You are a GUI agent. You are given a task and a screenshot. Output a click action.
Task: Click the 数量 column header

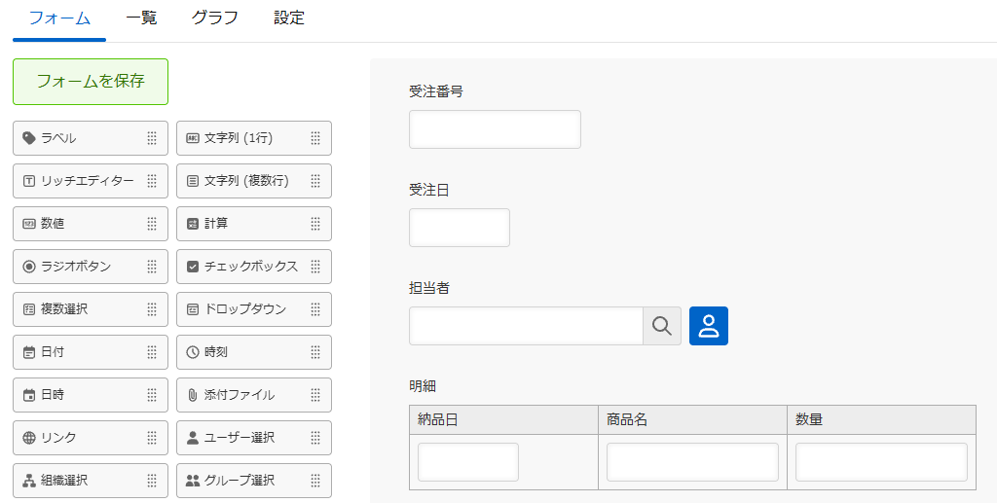[881, 419]
